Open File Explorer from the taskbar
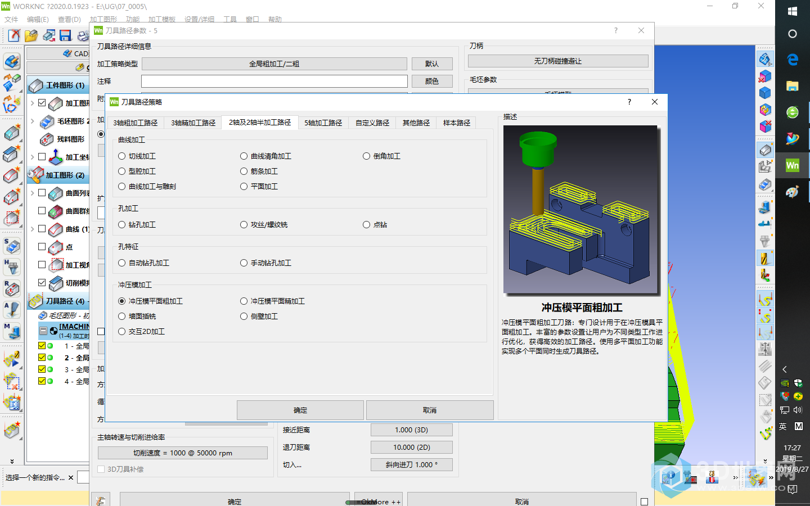Viewport: 810px width, 506px height. 793,85
